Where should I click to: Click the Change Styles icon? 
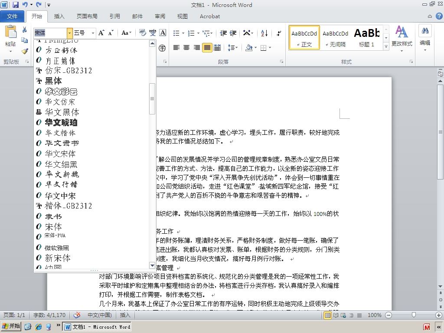pos(402,36)
